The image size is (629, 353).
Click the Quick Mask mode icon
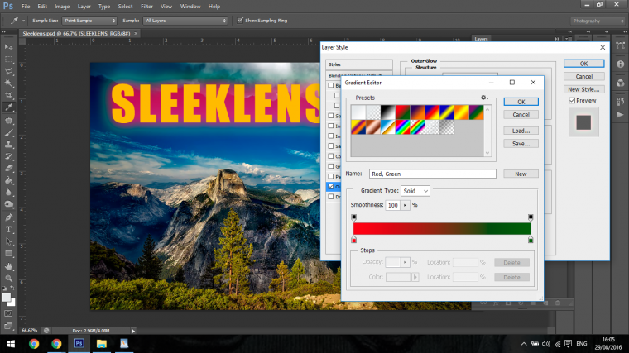point(8,313)
